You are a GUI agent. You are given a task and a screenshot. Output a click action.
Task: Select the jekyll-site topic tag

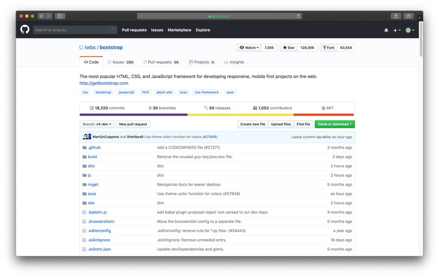[164, 92]
